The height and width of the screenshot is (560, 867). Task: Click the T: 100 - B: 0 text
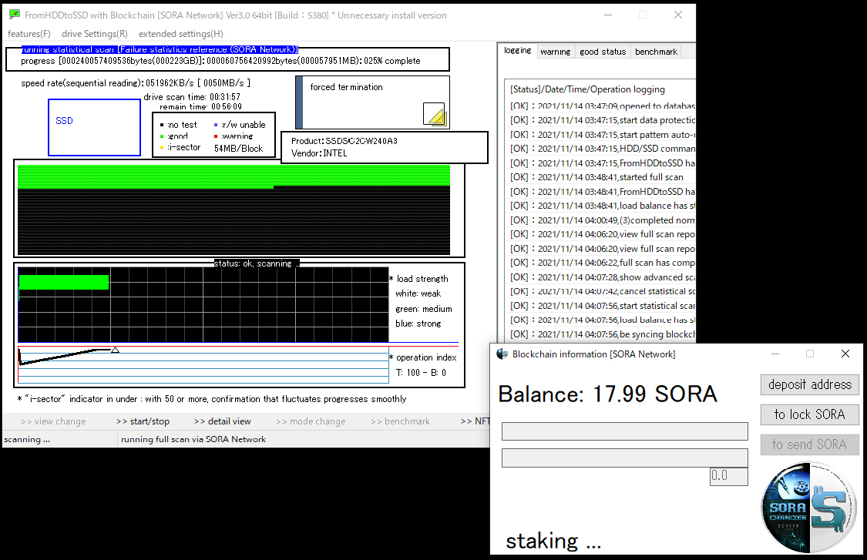pos(421,373)
